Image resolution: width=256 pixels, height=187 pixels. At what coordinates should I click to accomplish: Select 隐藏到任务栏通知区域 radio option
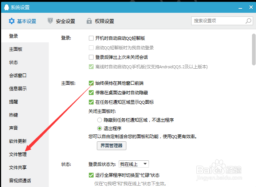point(99,120)
